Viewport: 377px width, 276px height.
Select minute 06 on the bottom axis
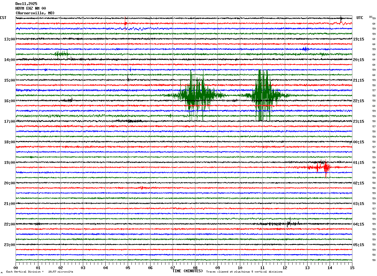click(x=150, y=268)
